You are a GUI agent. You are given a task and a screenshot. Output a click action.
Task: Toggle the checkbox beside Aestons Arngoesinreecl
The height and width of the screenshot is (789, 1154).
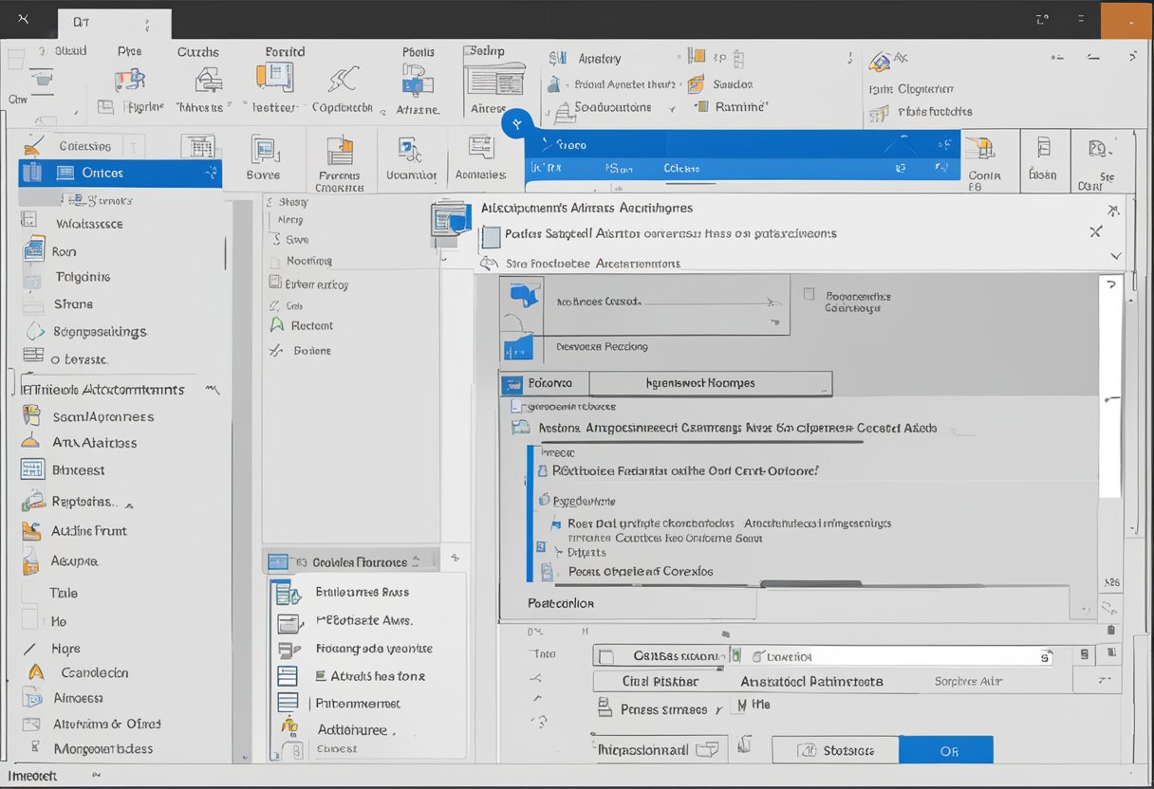click(x=519, y=428)
